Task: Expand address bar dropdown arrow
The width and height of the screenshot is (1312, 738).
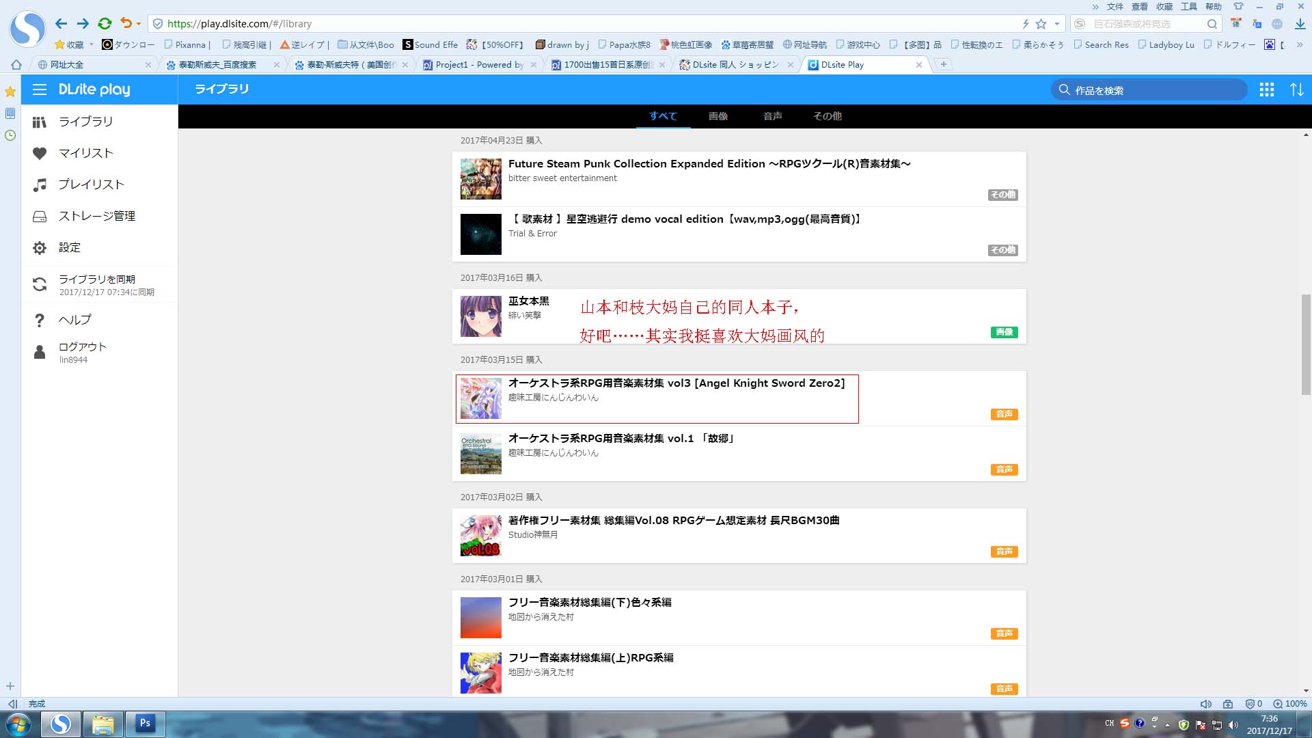Action: coord(1057,24)
